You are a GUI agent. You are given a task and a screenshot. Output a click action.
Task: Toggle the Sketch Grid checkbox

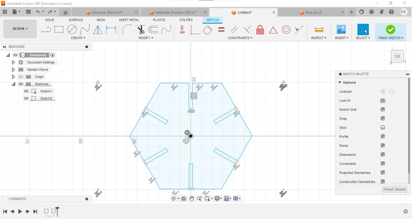[x=383, y=109]
